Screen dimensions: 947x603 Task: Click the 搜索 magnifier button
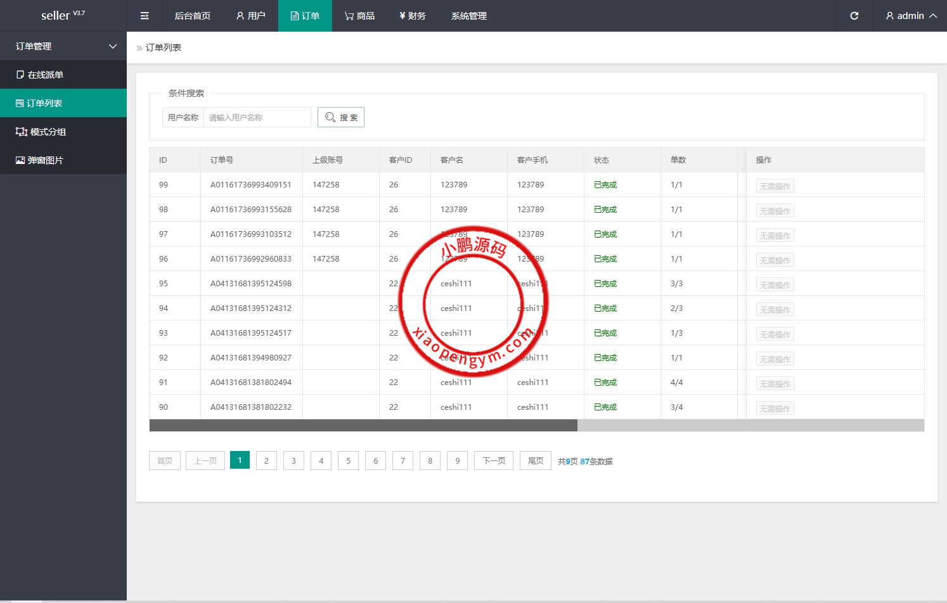coord(341,117)
